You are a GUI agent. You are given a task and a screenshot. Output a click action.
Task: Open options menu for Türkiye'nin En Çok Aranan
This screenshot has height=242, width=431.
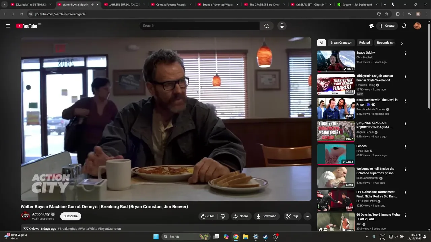(x=405, y=77)
